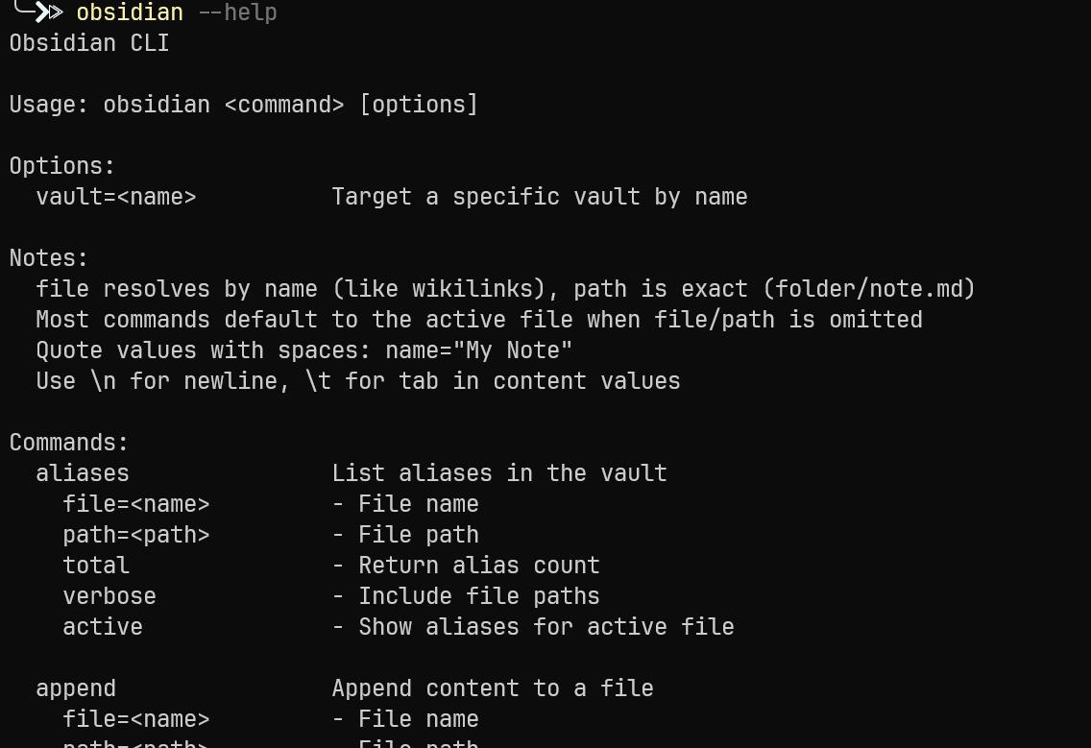This screenshot has height=748, width=1091.
Task: Click "Append content to a file" description
Action: [x=493, y=688]
